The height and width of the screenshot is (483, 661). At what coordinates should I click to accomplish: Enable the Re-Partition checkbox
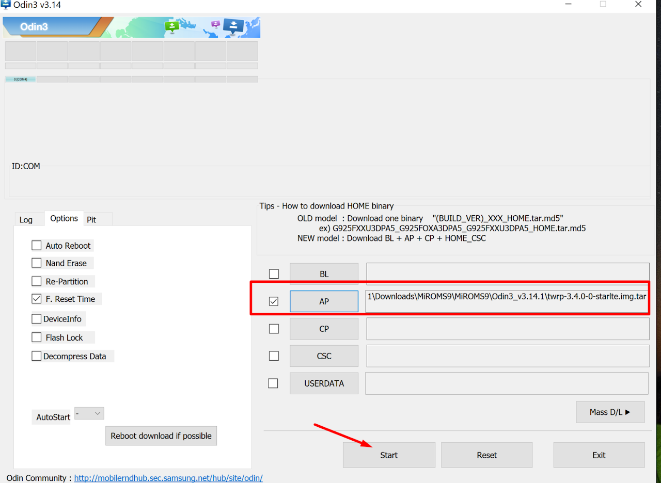coord(37,281)
